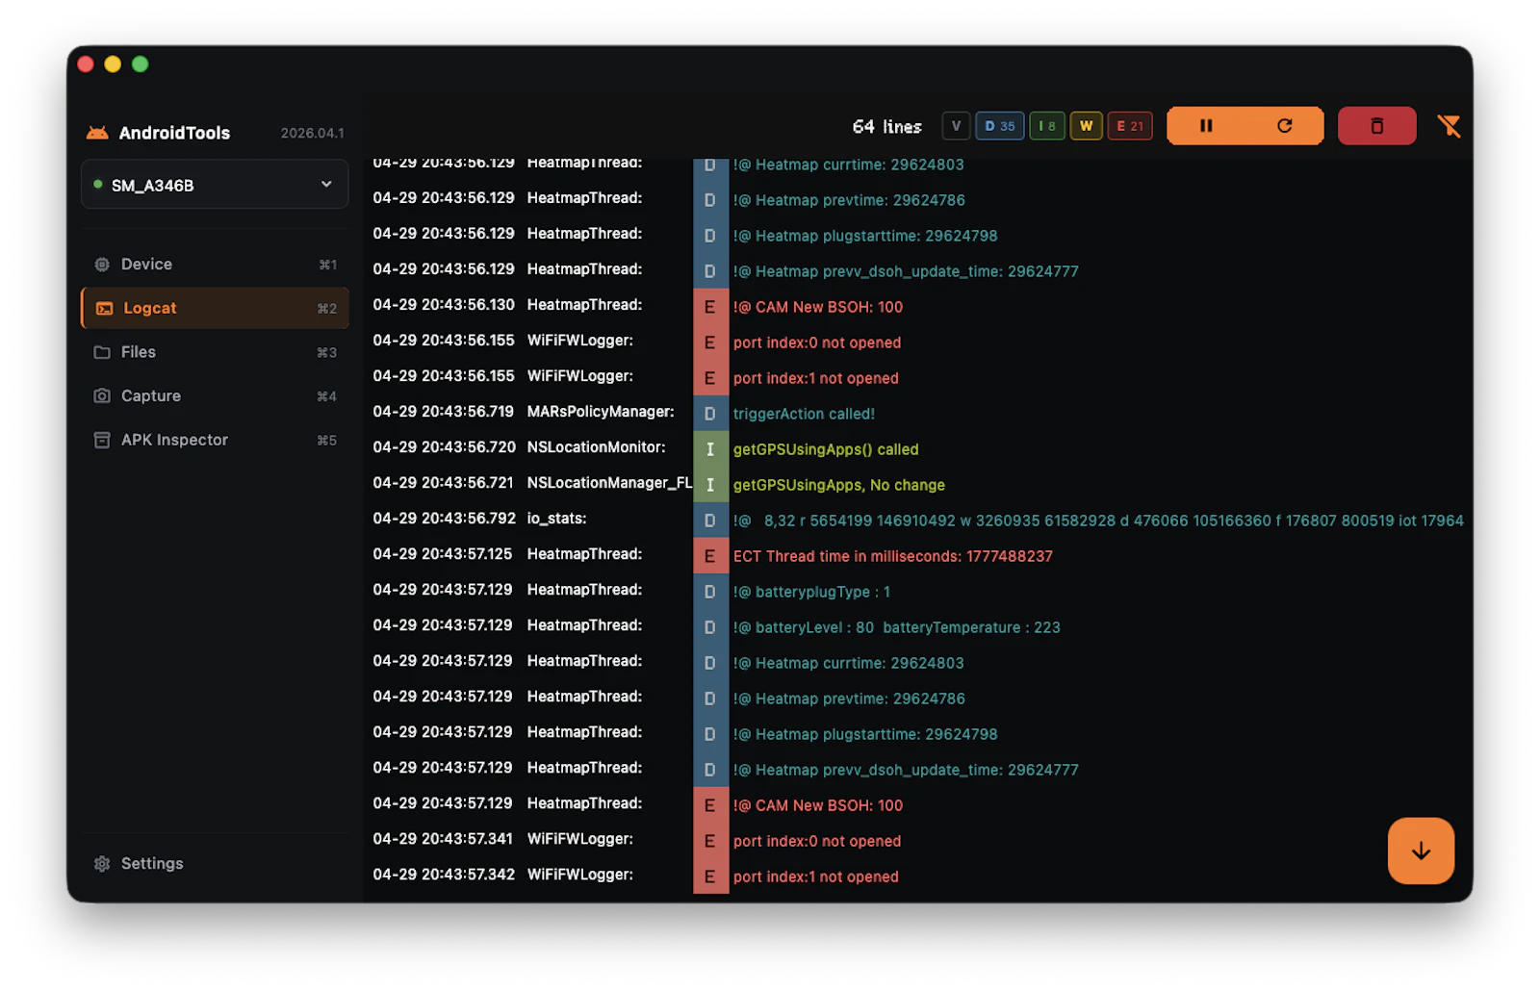Open the Device section in the sidebar
The height and width of the screenshot is (991, 1540).
coord(215,264)
